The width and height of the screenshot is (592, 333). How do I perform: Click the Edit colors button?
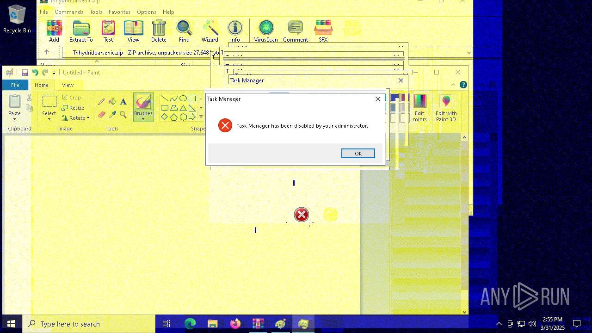coord(419,108)
